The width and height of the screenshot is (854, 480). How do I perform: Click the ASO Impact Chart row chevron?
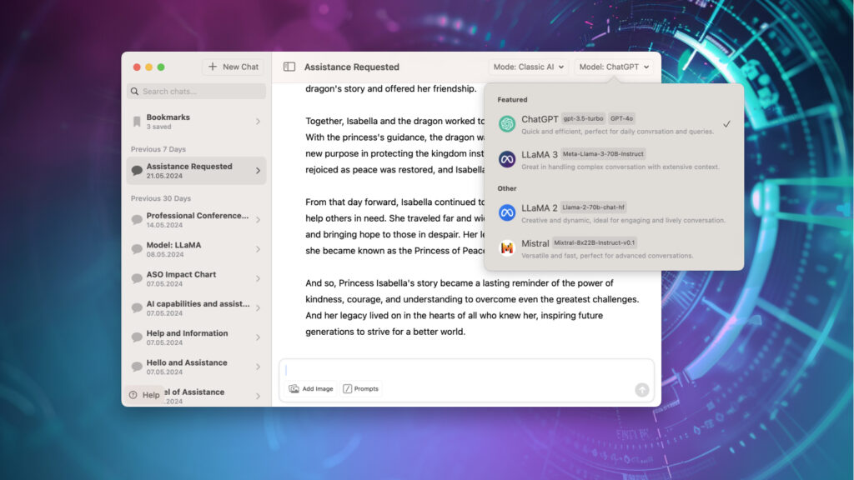point(259,278)
